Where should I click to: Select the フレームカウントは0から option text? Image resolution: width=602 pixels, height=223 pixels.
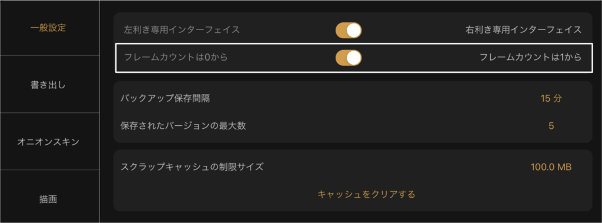(x=176, y=58)
